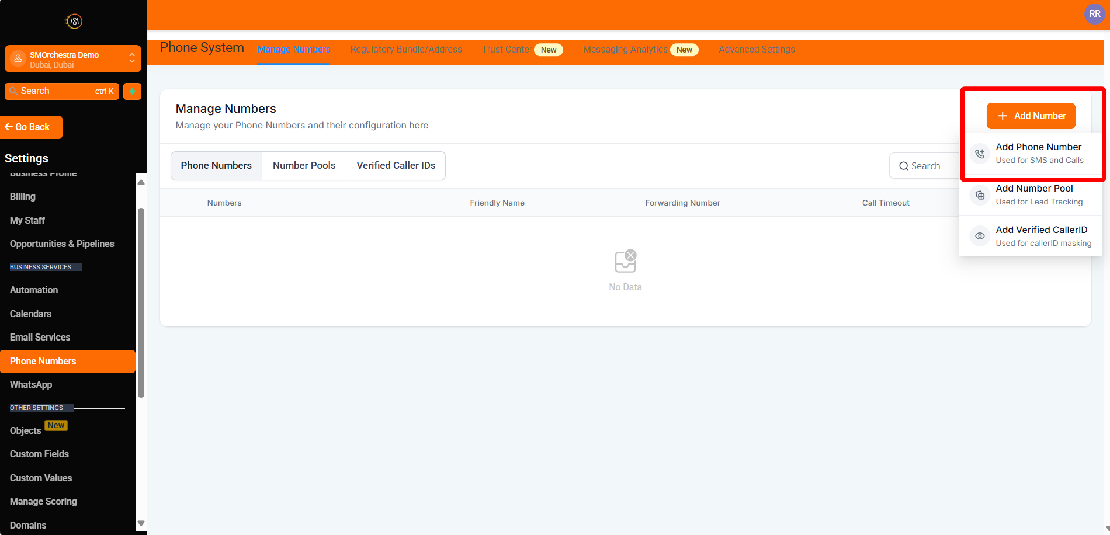Open Advanced Settings
Image resolution: width=1110 pixels, height=535 pixels.
[x=757, y=49]
